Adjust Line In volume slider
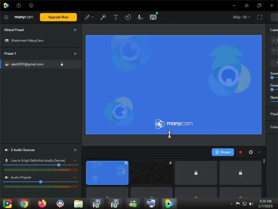 click(x=59, y=165)
